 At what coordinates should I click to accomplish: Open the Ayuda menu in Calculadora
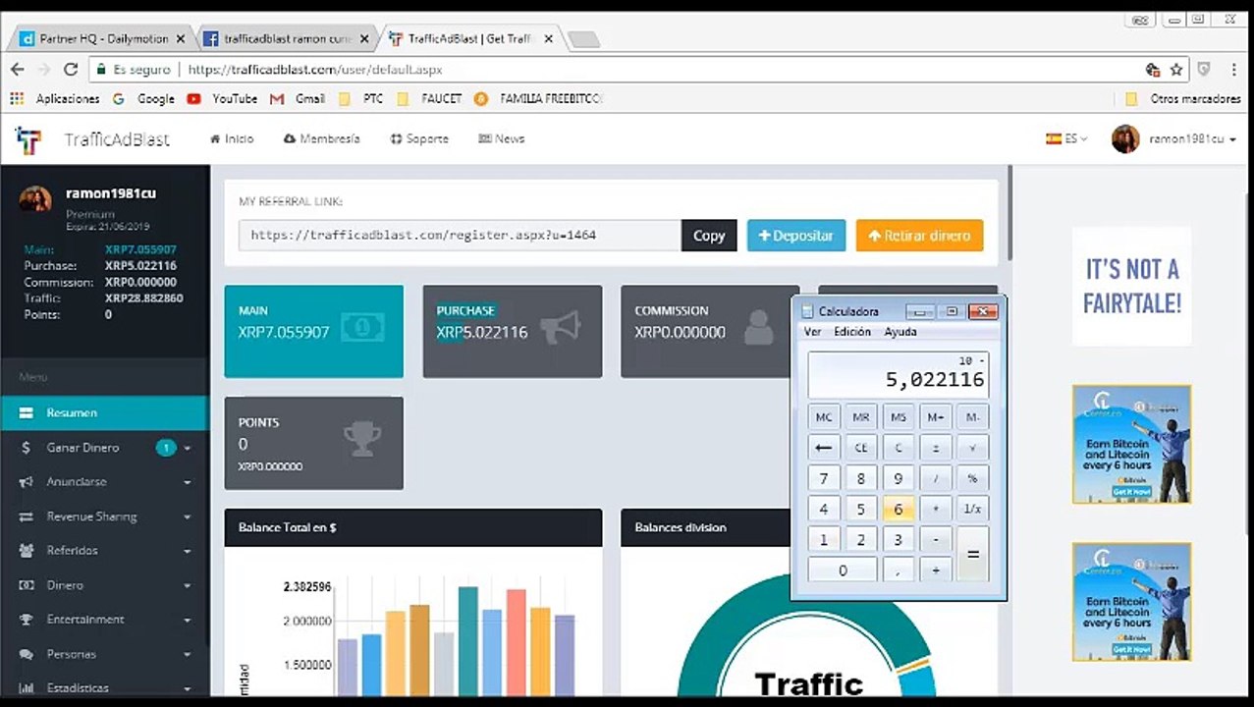[x=900, y=332]
